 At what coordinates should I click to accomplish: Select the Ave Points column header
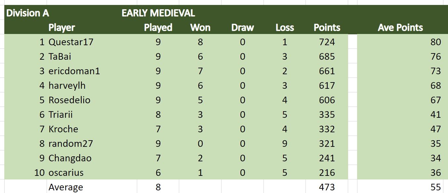[400, 27]
